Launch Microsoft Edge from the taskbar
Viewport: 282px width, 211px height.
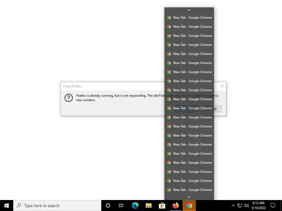pyautogui.click(x=135, y=206)
